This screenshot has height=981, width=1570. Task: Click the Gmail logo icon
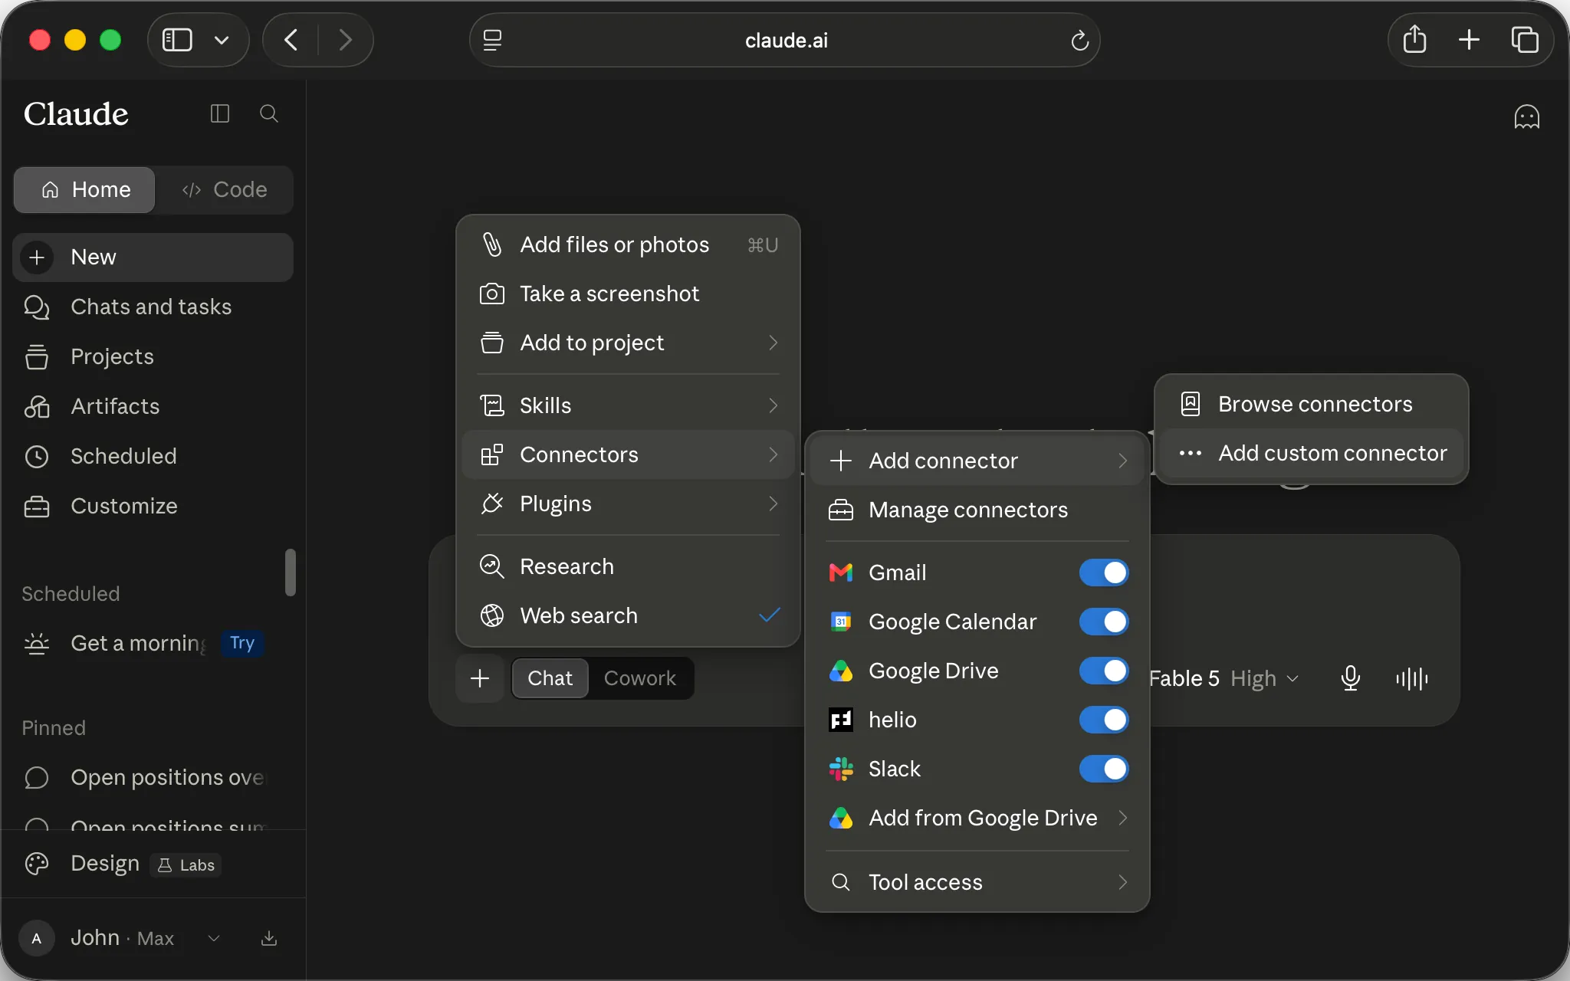click(841, 573)
